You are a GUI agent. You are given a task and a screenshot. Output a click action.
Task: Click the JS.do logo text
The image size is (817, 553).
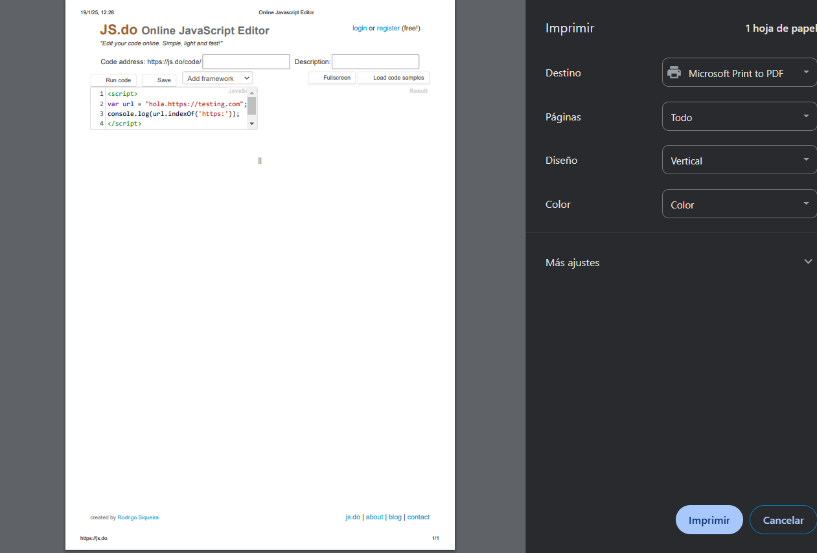pyautogui.click(x=119, y=30)
